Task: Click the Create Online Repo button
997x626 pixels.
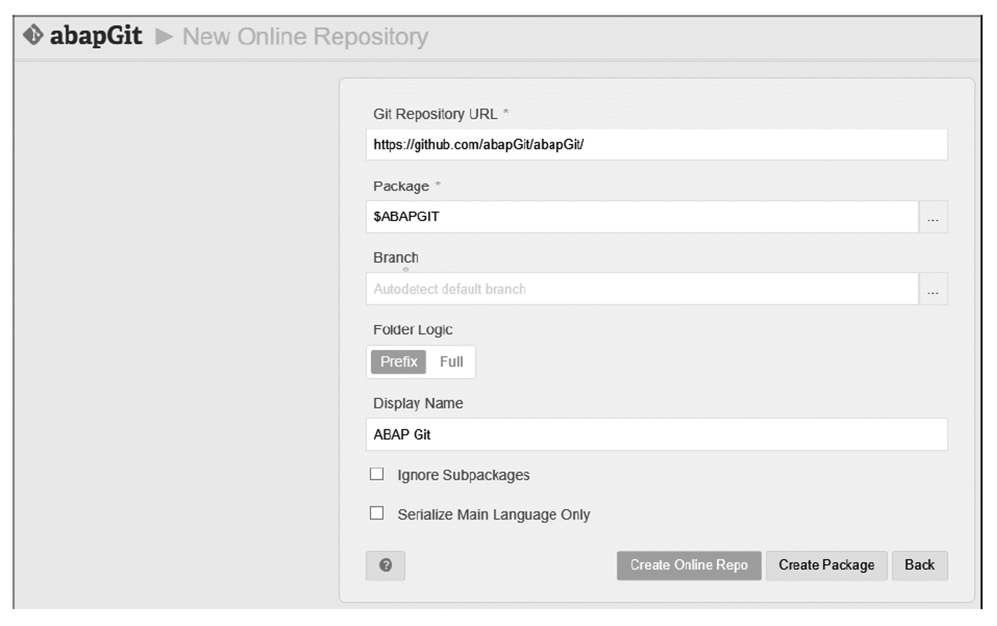Action: 688,565
